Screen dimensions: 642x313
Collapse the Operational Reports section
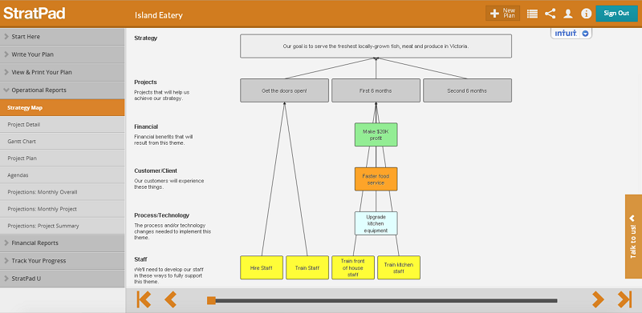point(63,90)
